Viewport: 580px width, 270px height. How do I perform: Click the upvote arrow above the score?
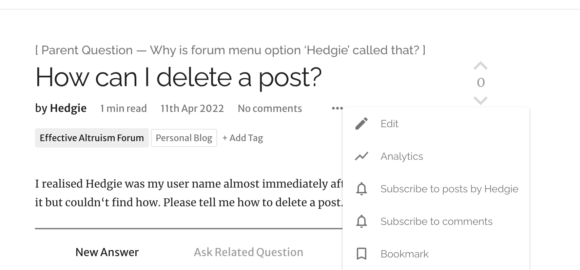point(480,66)
